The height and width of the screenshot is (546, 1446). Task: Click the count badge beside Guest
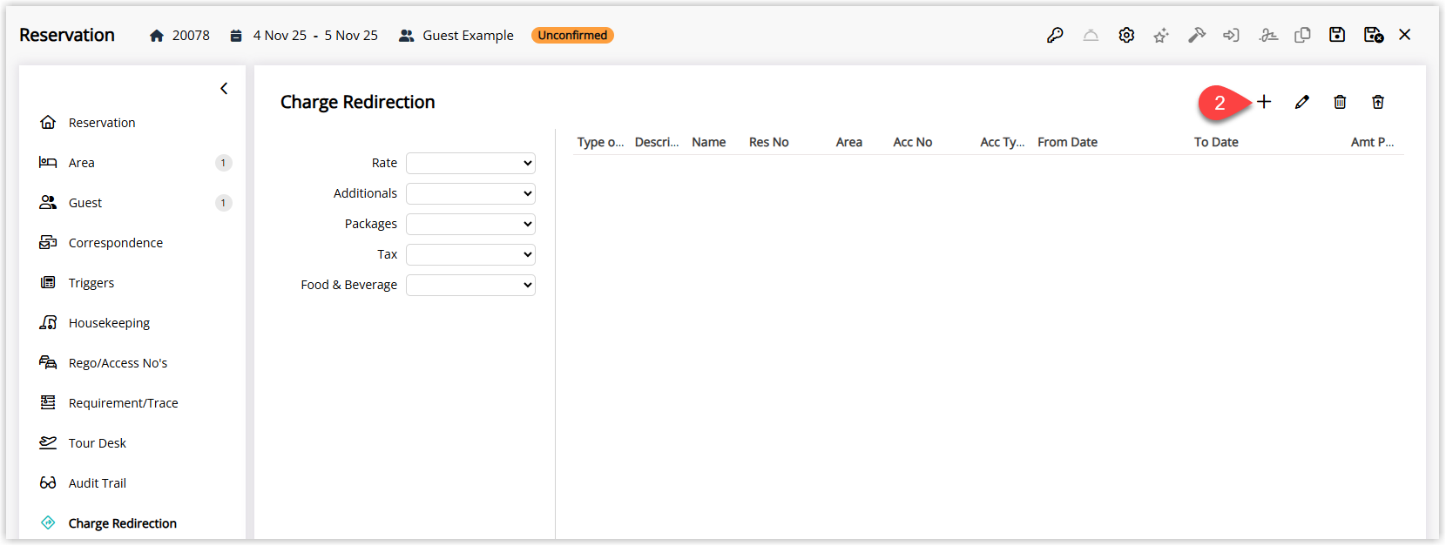click(x=223, y=203)
